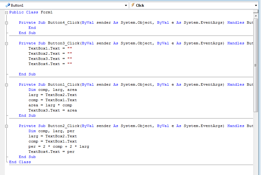Collapse the Button4_Click sub outline
The width and height of the screenshot is (261, 175).
[x=6, y=23]
